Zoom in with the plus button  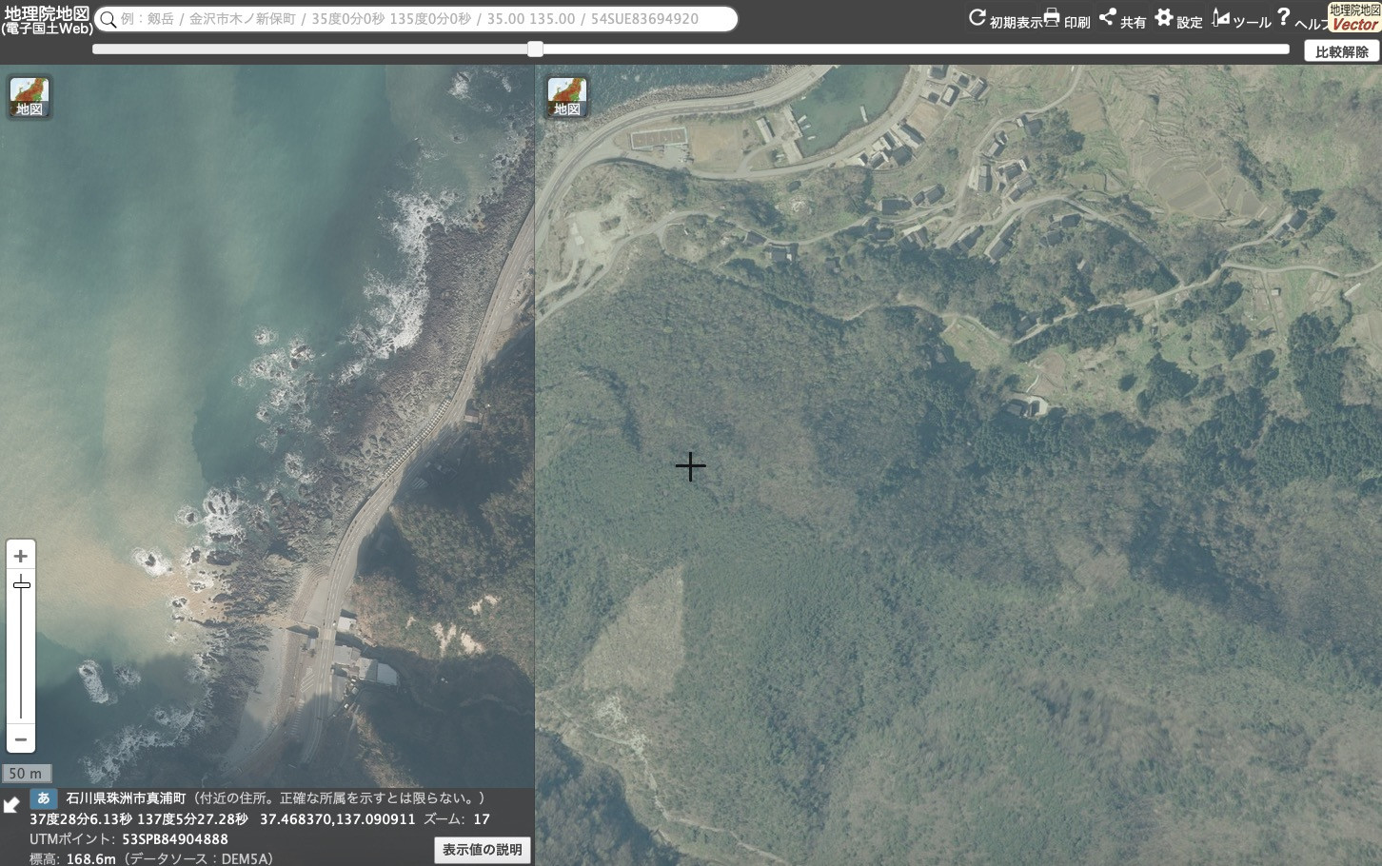click(x=21, y=556)
